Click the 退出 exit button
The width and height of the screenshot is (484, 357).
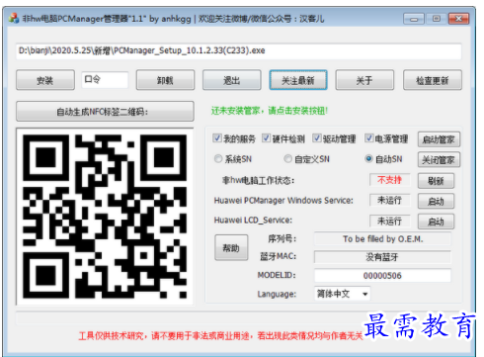(x=232, y=80)
